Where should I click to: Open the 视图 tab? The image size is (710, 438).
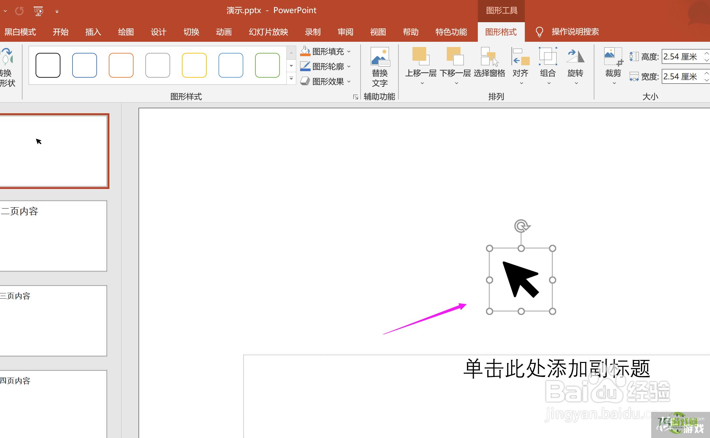378,32
